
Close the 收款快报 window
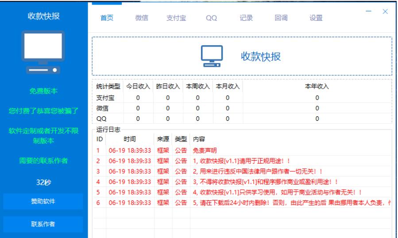[385, 12]
